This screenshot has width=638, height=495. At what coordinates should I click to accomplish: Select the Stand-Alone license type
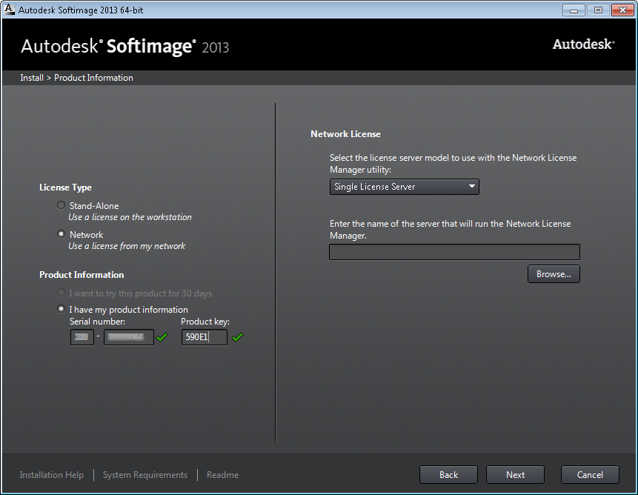point(62,205)
